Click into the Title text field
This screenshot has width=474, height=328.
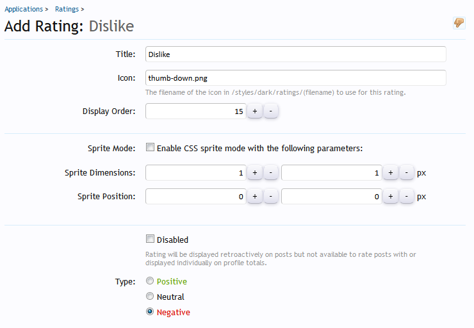[295, 54]
